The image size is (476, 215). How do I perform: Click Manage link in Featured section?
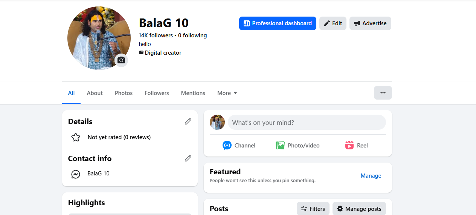(x=371, y=176)
